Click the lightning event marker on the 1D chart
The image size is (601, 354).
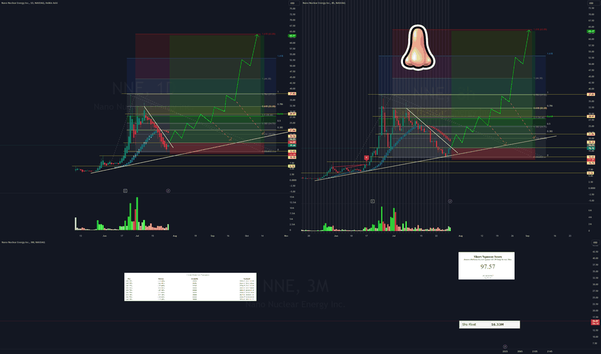click(168, 191)
